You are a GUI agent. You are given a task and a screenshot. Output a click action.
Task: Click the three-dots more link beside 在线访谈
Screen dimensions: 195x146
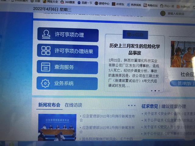click(x=132, y=106)
